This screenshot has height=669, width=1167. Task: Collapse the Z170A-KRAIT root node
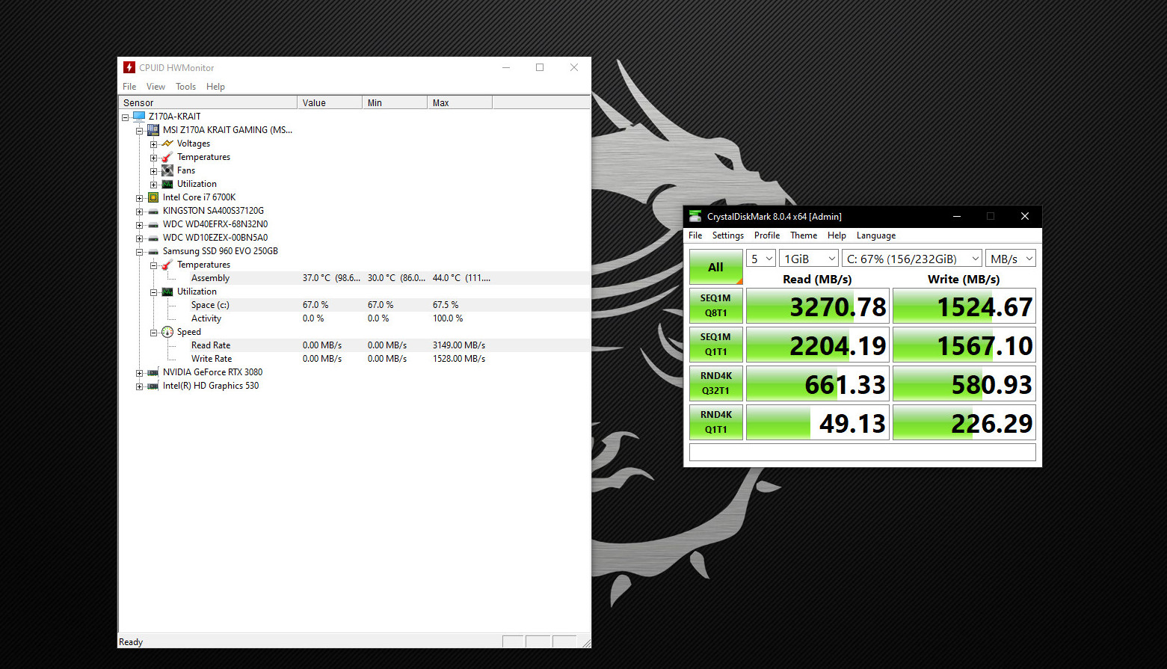coord(126,117)
